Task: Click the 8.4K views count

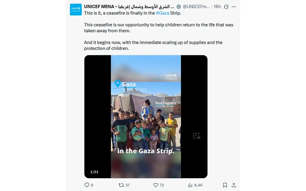Action: pyautogui.click(x=198, y=185)
